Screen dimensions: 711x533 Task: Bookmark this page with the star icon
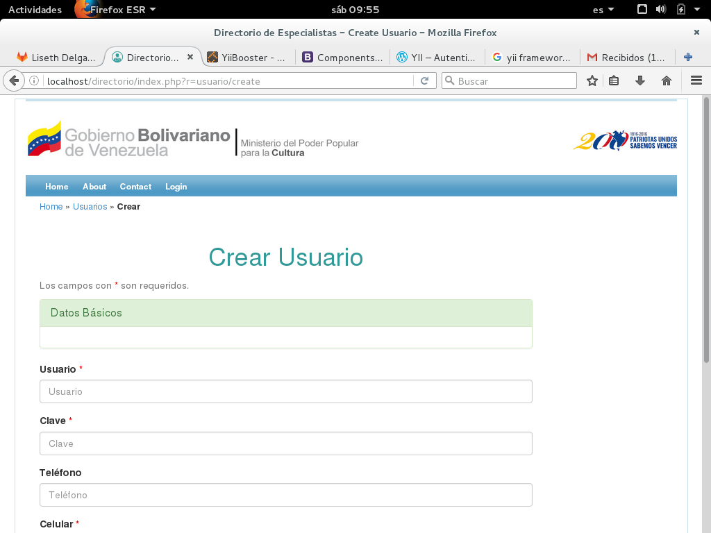(592, 81)
